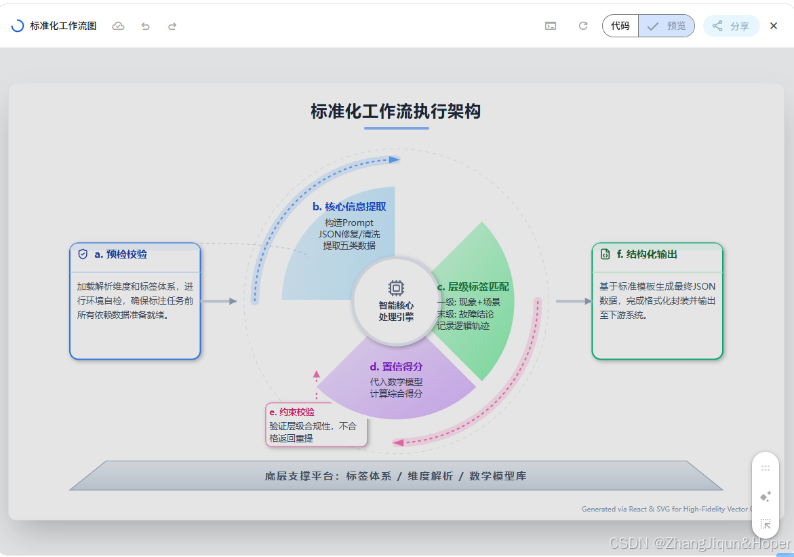
Task: Click the 标准化工作流图 title
Action: click(63, 26)
